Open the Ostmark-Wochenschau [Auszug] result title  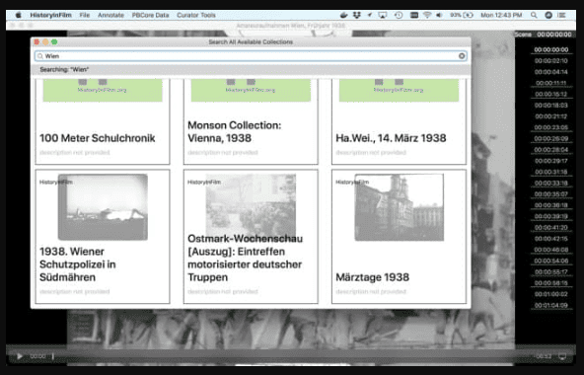(245, 258)
